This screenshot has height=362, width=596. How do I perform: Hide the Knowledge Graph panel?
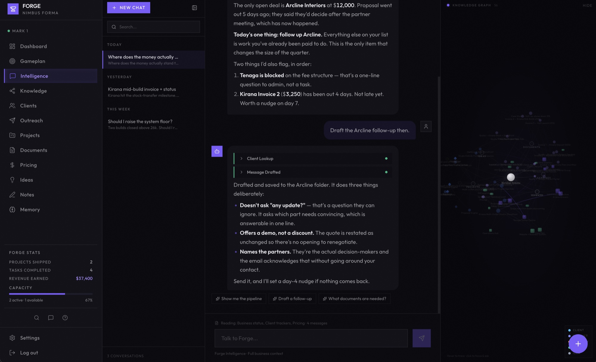click(587, 5)
